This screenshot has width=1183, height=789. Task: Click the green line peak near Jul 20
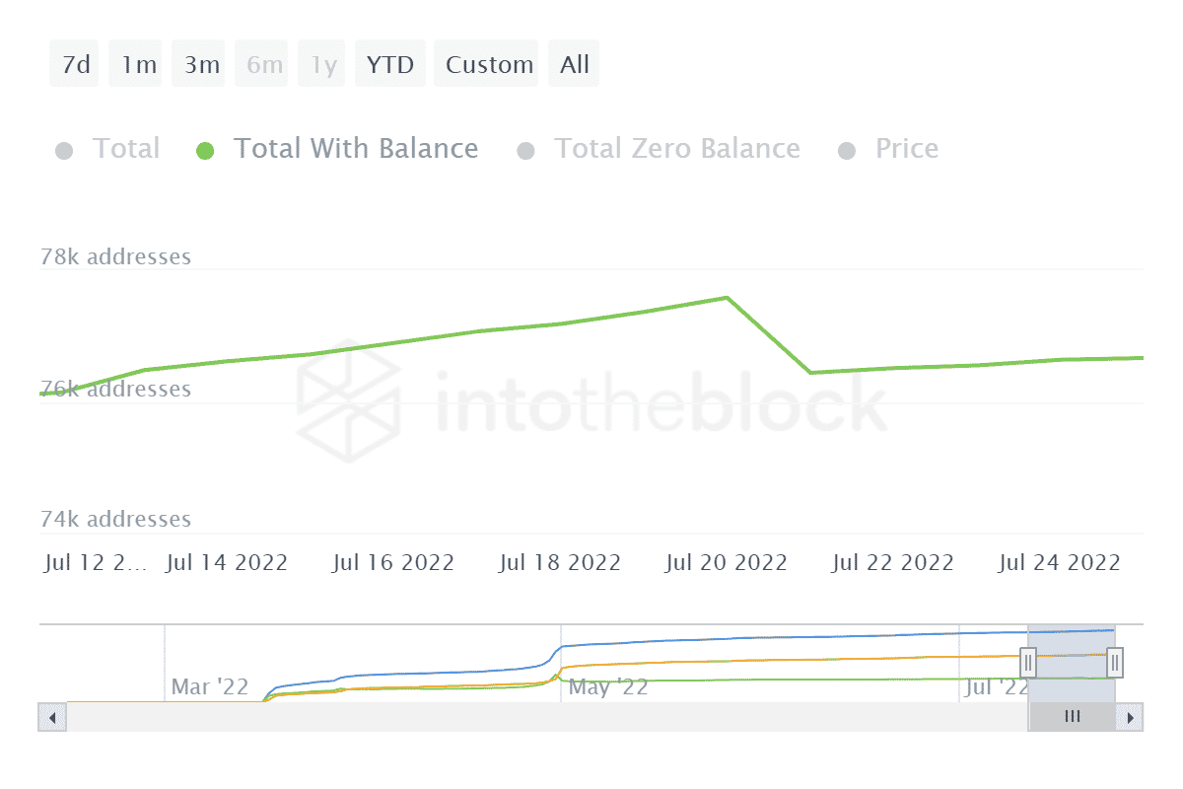tap(727, 298)
